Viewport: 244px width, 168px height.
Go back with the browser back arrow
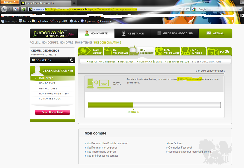pos(4,9)
